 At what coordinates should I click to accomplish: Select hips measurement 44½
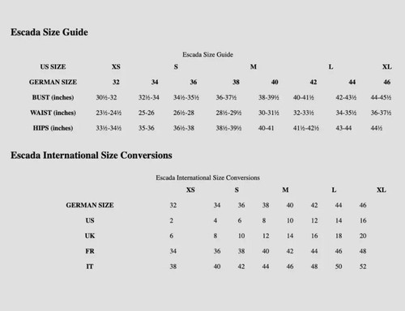pyautogui.click(x=377, y=128)
